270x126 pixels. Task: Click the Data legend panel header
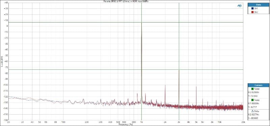[x=258, y=5]
